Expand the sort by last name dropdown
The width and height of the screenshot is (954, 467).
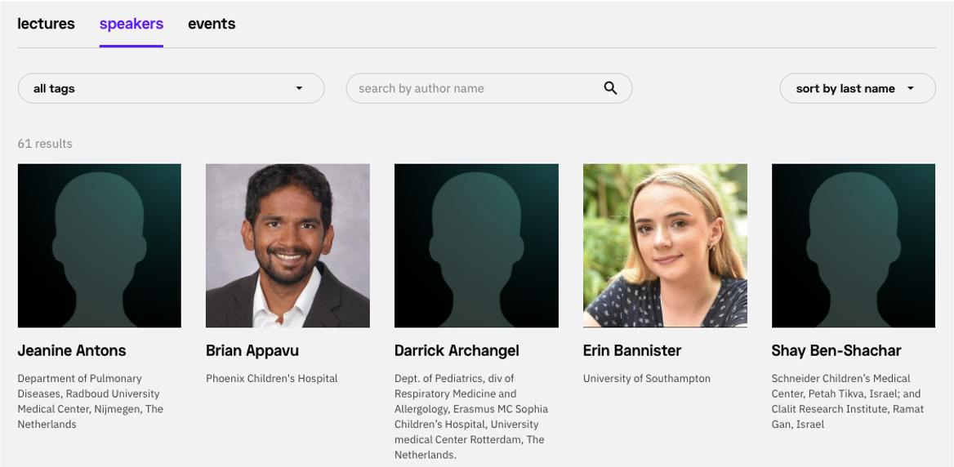tap(858, 88)
